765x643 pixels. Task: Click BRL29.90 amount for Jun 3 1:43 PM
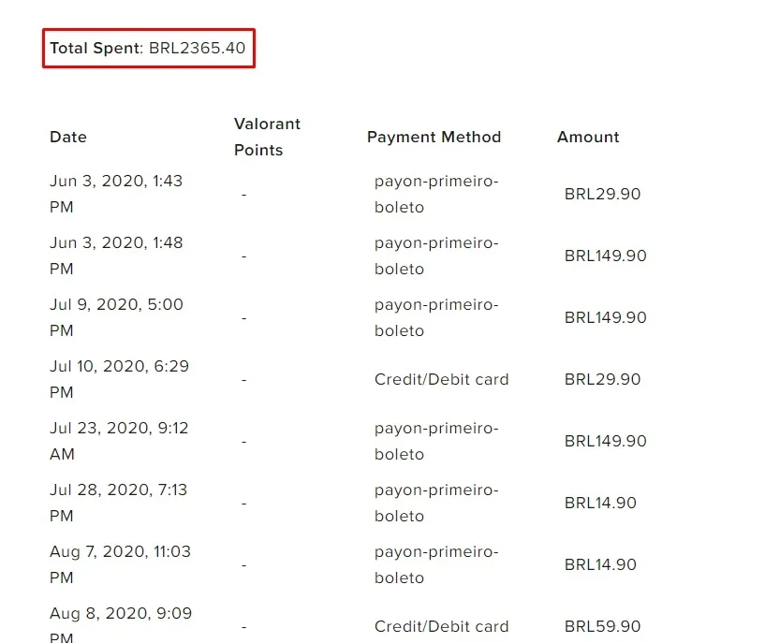(602, 194)
